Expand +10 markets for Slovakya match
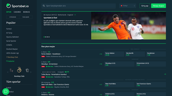Screen dimensions: 172x96 (x=101, y=64)
